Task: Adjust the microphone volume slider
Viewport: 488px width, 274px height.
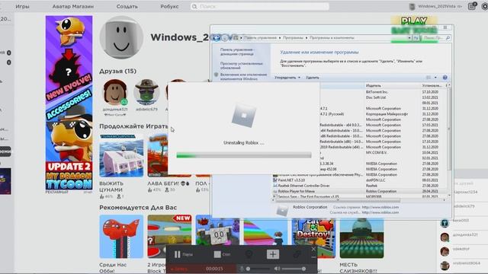Action: click(x=258, y=269)
